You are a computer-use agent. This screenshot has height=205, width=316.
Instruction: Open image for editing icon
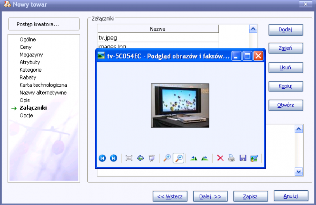coord(254,158)
